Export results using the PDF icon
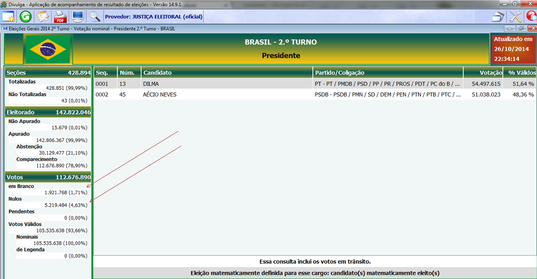 [x=60, y=16]
